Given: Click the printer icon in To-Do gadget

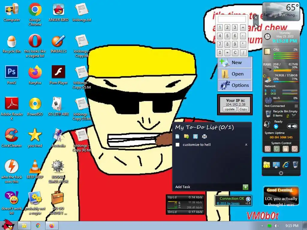Looking at the screenshot, I should pos(204,136).
